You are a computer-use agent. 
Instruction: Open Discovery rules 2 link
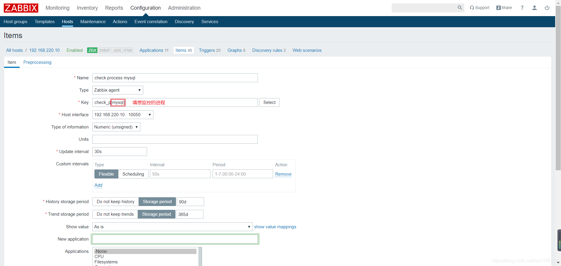pos(269,50)
